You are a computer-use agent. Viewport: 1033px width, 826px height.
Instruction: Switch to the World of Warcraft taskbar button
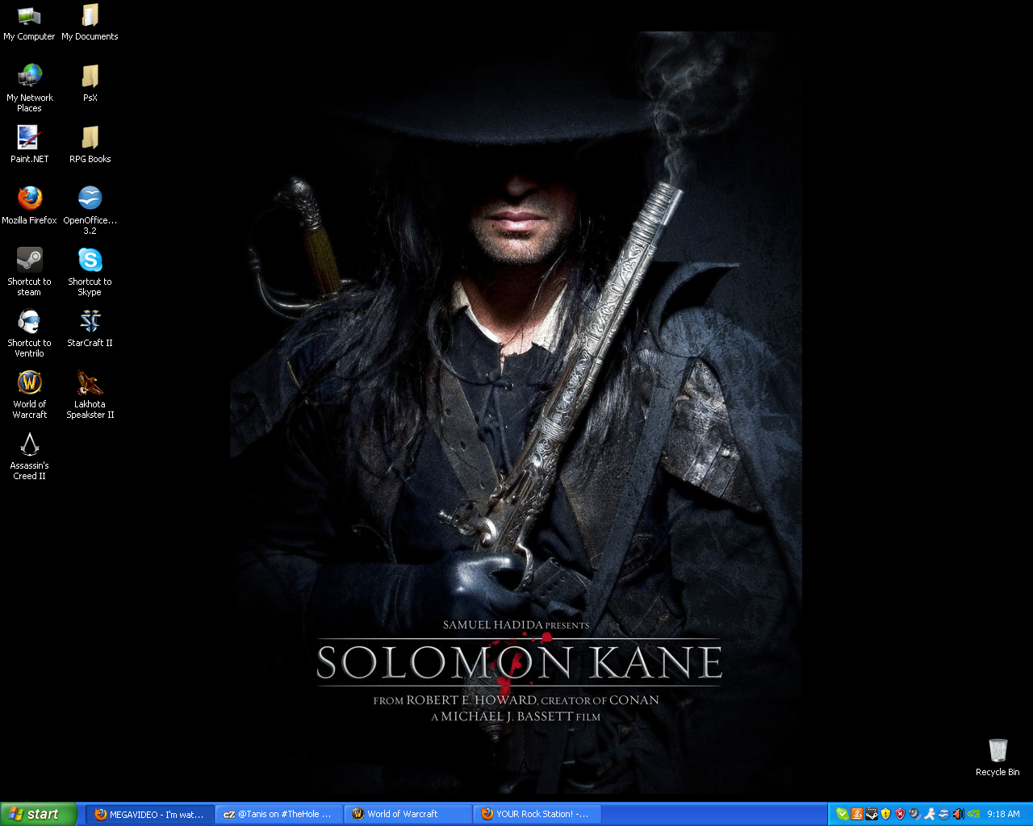[408, 814]
